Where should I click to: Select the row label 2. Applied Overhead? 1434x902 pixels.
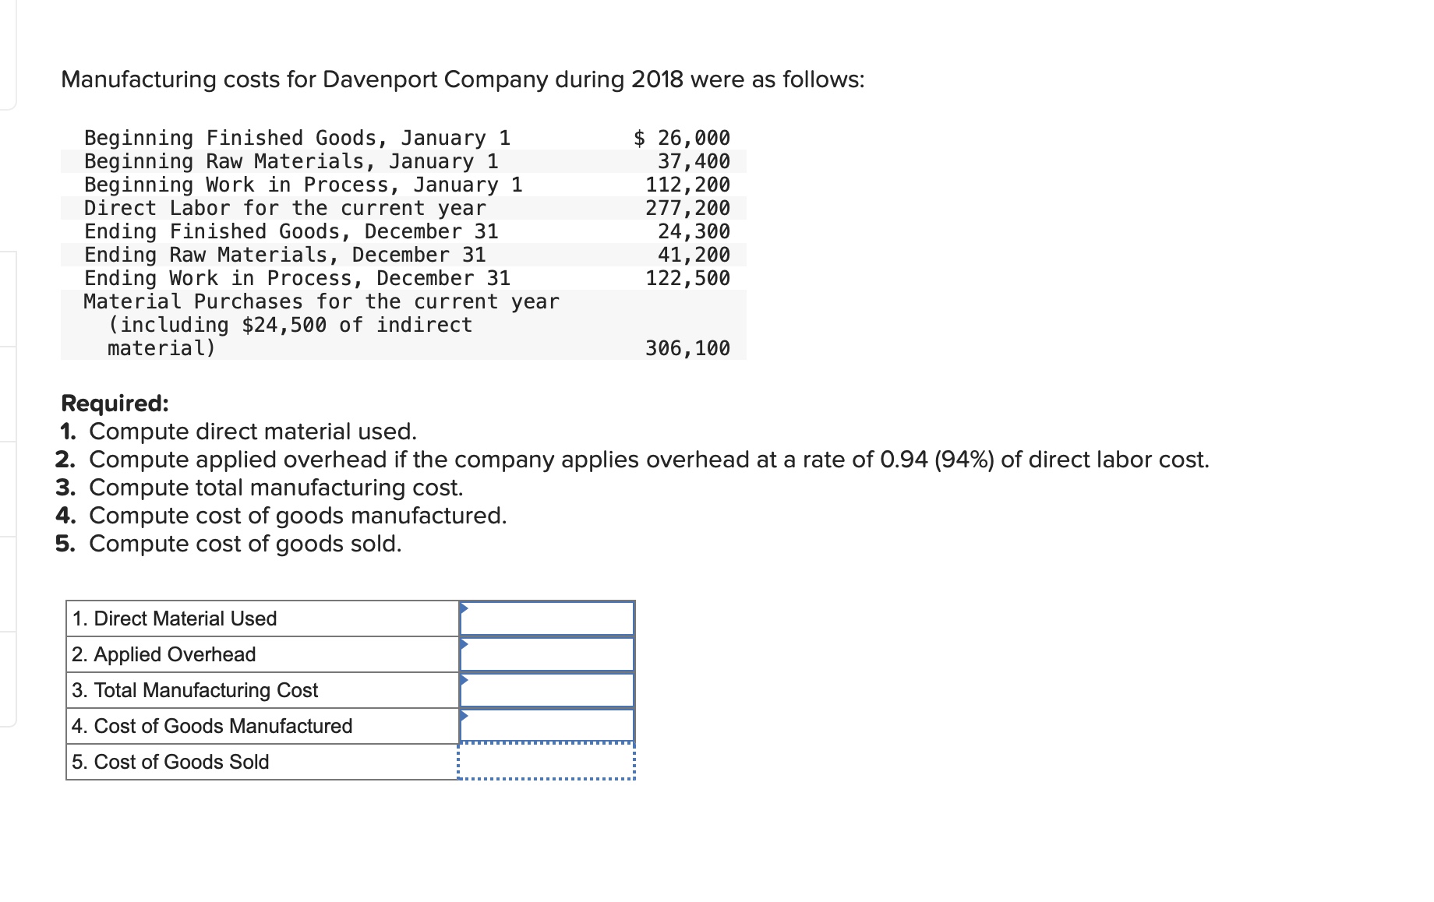[x=164, y=654]
